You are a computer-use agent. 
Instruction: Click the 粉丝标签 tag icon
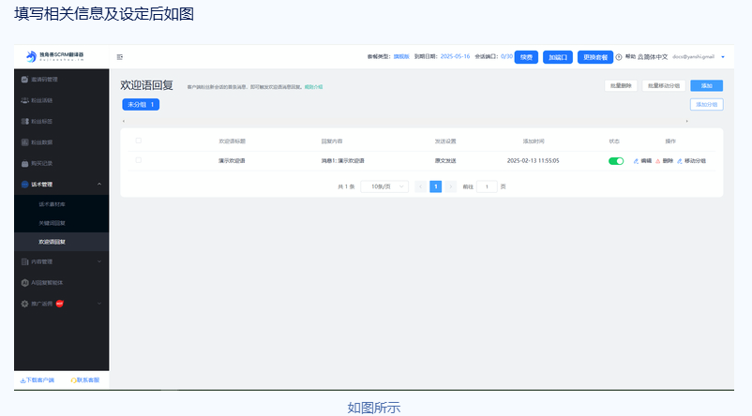25,121
